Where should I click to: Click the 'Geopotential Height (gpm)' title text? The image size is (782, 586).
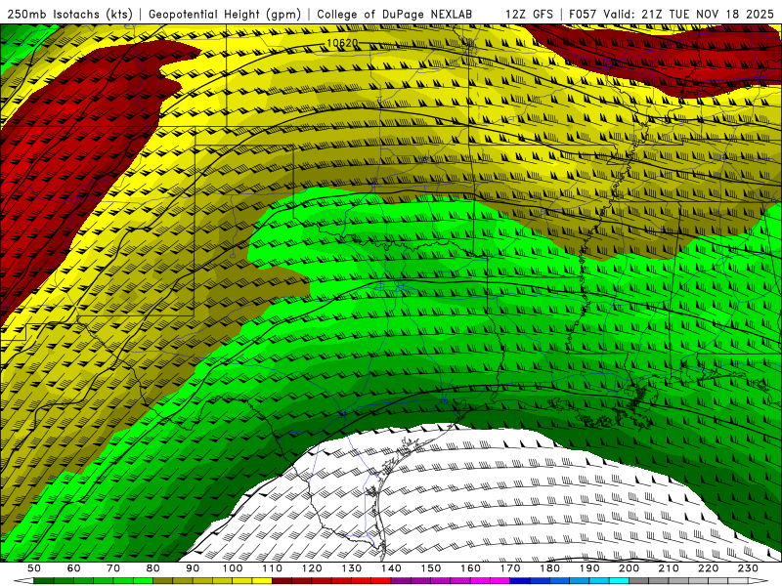225,14
